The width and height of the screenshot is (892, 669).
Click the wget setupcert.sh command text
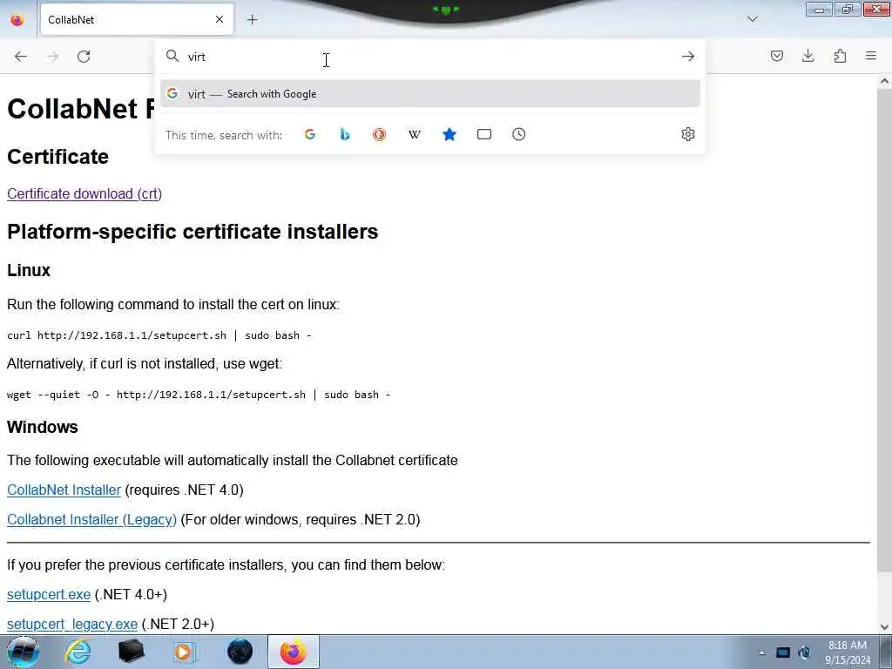[x=199, y=395]
